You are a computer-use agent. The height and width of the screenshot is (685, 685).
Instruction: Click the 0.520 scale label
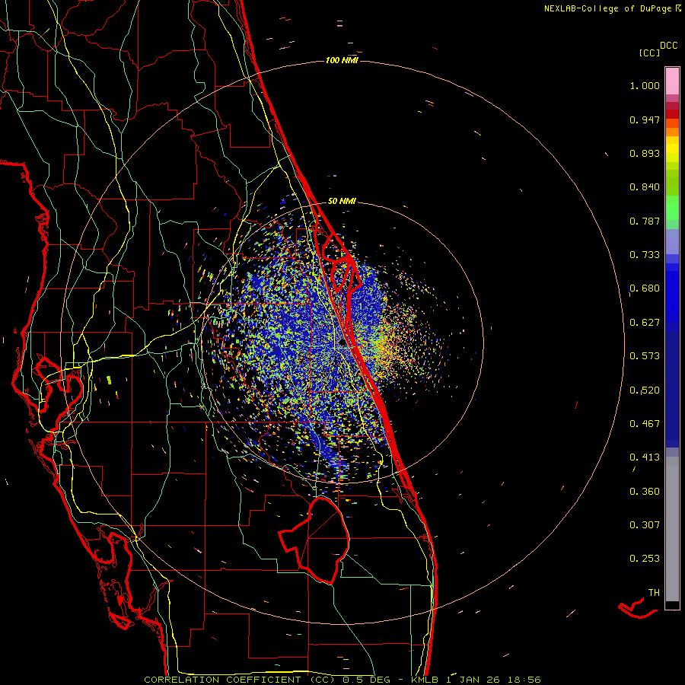tap(645, 390)
